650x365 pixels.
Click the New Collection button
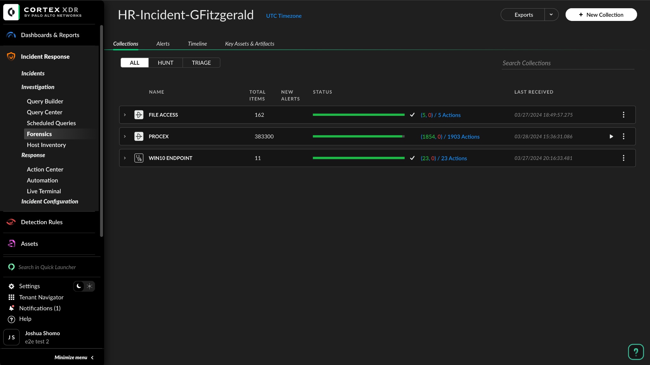coord(601,15)
